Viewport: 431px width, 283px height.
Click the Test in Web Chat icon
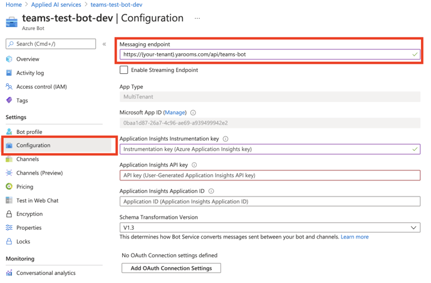[x=9, y=200]
